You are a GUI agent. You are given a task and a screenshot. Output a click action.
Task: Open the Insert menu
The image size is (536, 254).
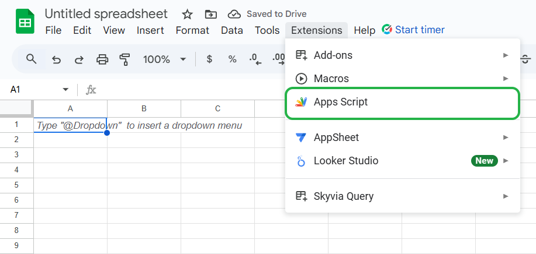pos(150,30)
